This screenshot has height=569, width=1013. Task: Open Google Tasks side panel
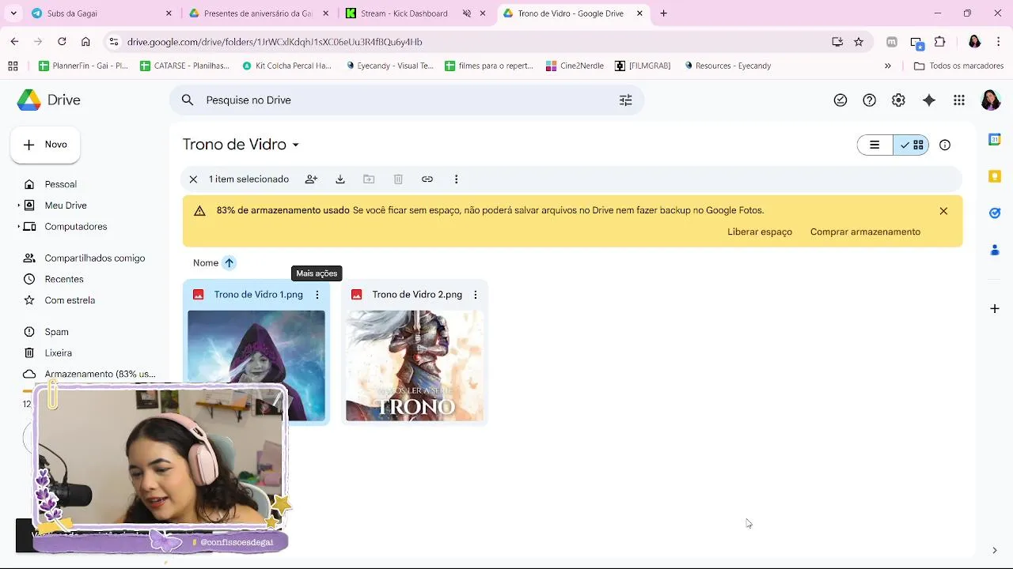pyautogui.click(x=995, y=213)
